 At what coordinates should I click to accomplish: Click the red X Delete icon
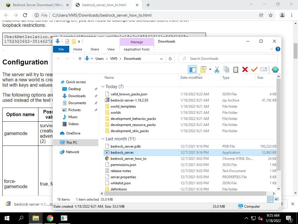click(245, 69)
